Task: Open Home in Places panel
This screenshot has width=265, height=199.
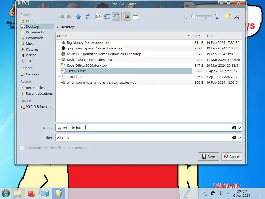Action: [37, 21]
